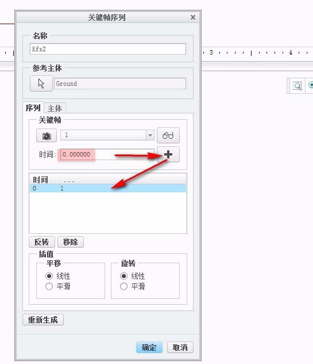Click the 反转 button

[42, 242]
